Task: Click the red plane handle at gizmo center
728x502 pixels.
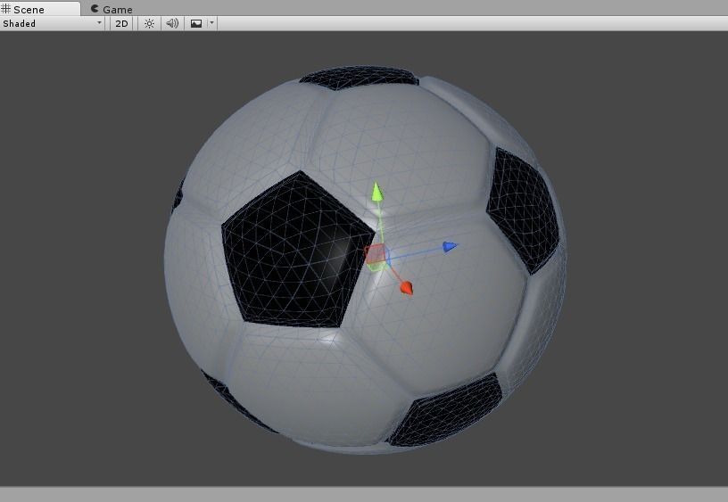Action: [x=374, y=254]
